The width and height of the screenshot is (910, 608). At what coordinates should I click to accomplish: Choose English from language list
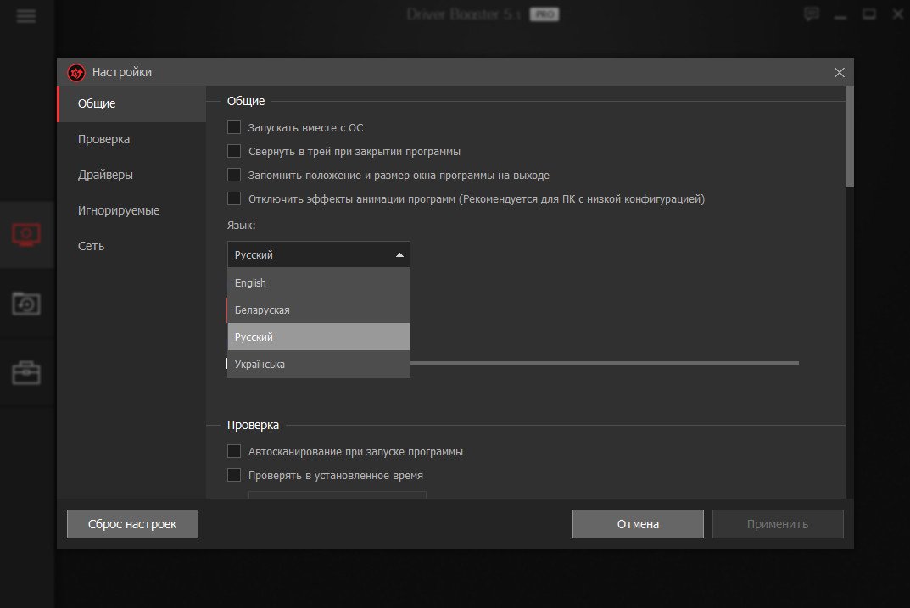[x=251, y=283]
